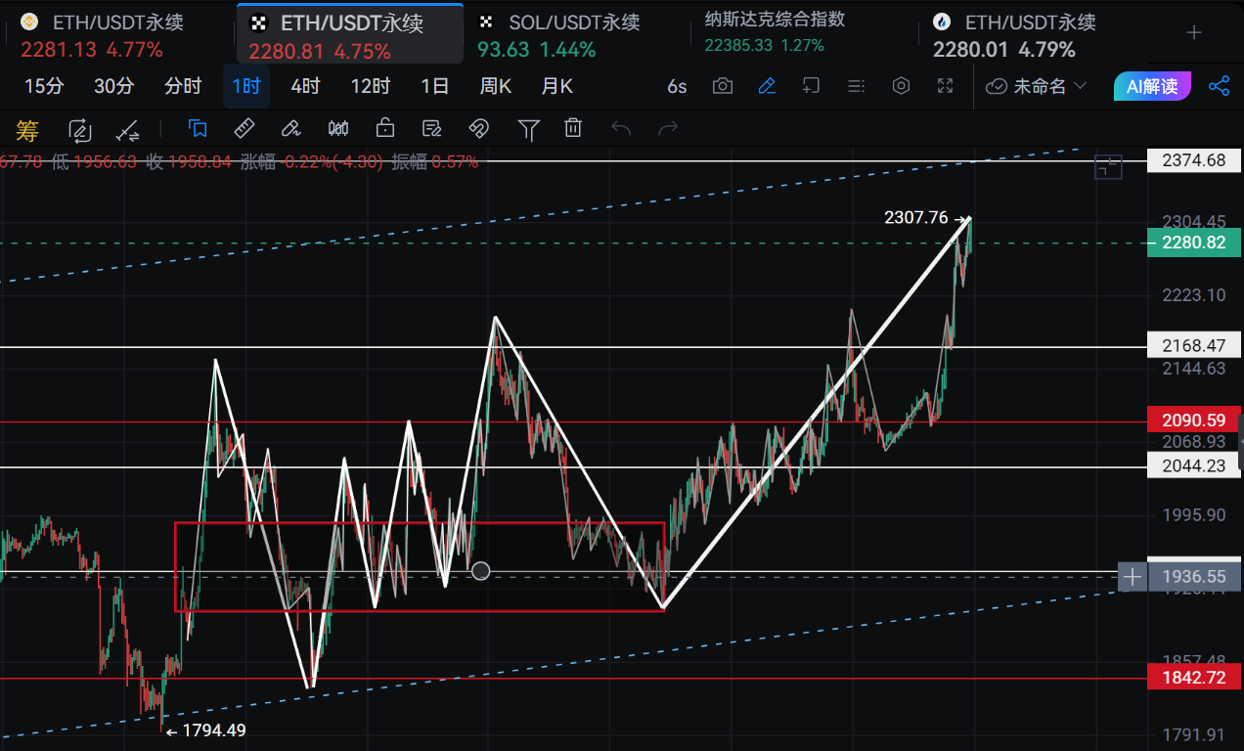Take a chart screenshot with camera icon
Screen dimensions: 1244x751
coord(722,86)
